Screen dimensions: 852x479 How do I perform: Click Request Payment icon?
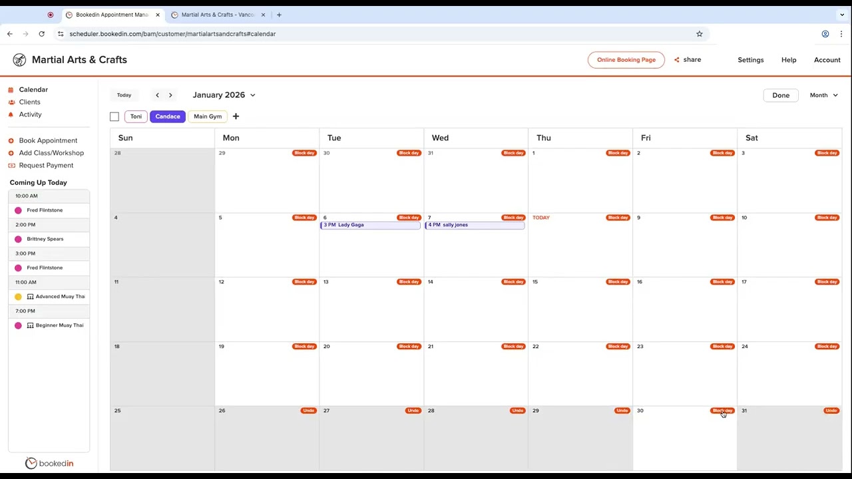[x=11, y=166]
